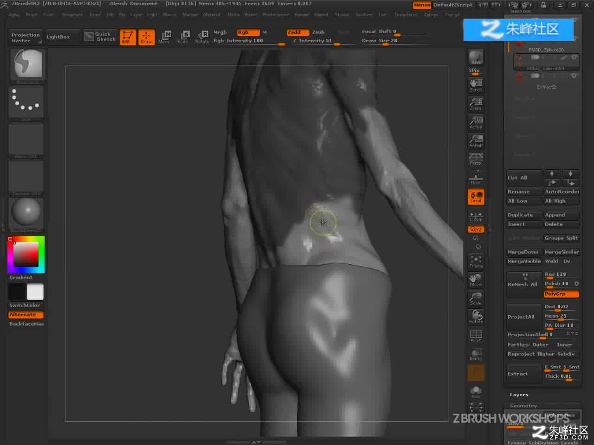The width and height of the screenshot is (594, 445).
Task: Click the Duplicate subtool button
Action: pyautogui.click(x=524, y=215)
